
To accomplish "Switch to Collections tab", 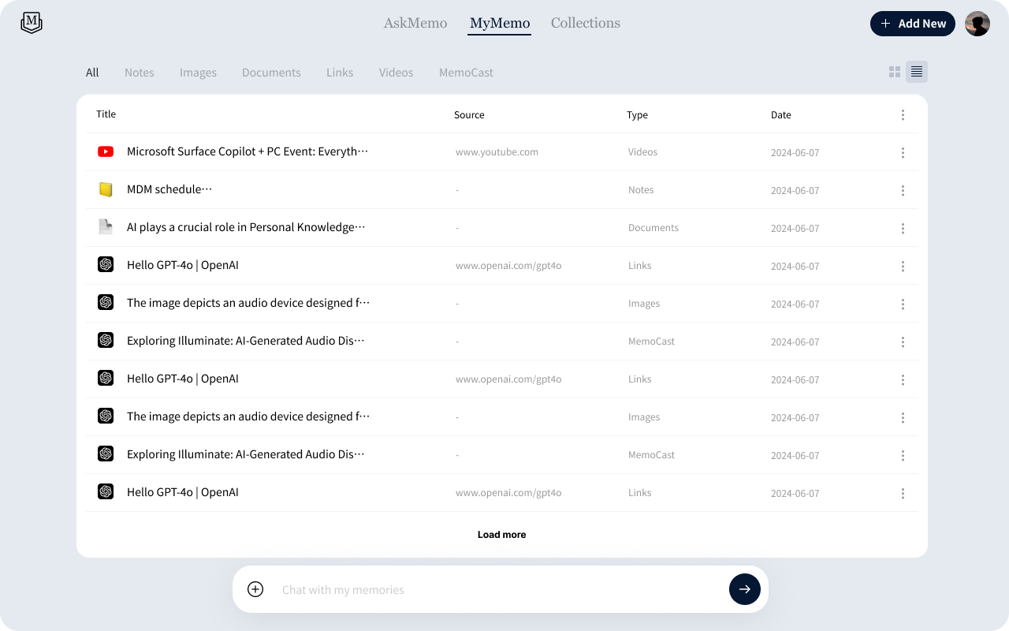I will point(586,23).
